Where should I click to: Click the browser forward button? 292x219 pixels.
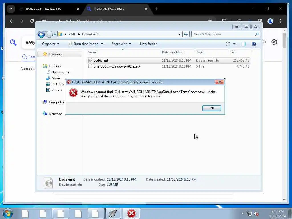coord(22,21)
